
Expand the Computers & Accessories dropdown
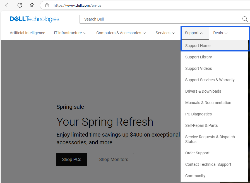click(121, 33)
